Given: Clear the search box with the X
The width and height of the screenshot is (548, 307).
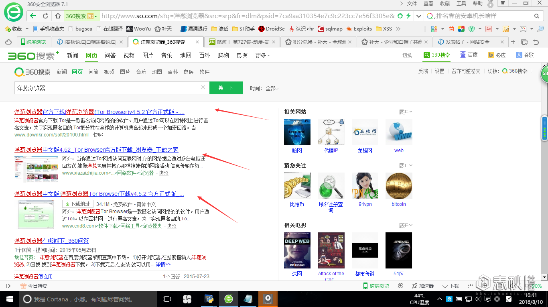Looking at the screenshot, I should tap(203, 87).
